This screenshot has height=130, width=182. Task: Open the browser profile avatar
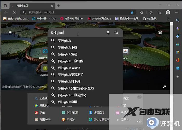pyautogui.click(x=168, y=12)
